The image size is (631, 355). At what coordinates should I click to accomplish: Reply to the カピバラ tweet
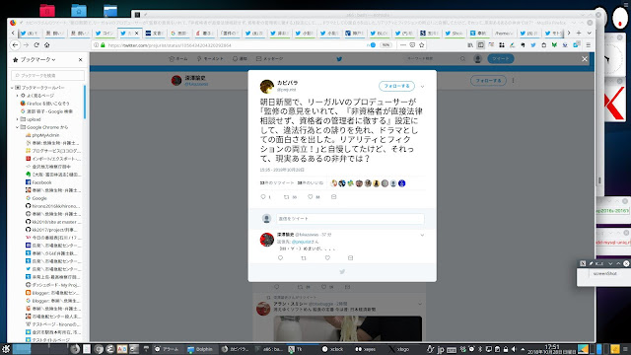point(263,197)
